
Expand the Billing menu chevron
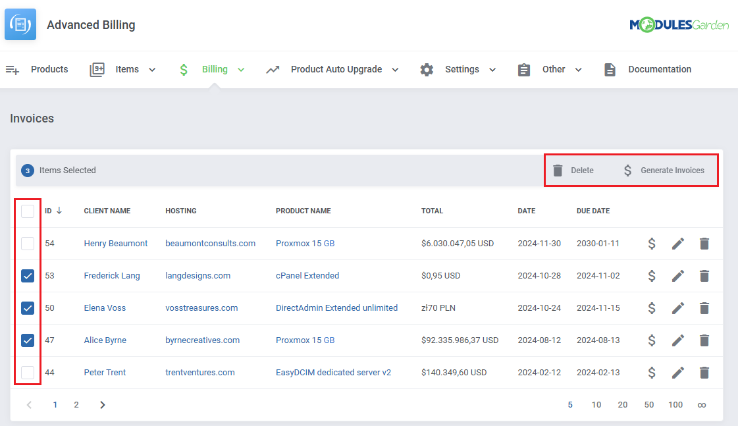click(241, 70)
